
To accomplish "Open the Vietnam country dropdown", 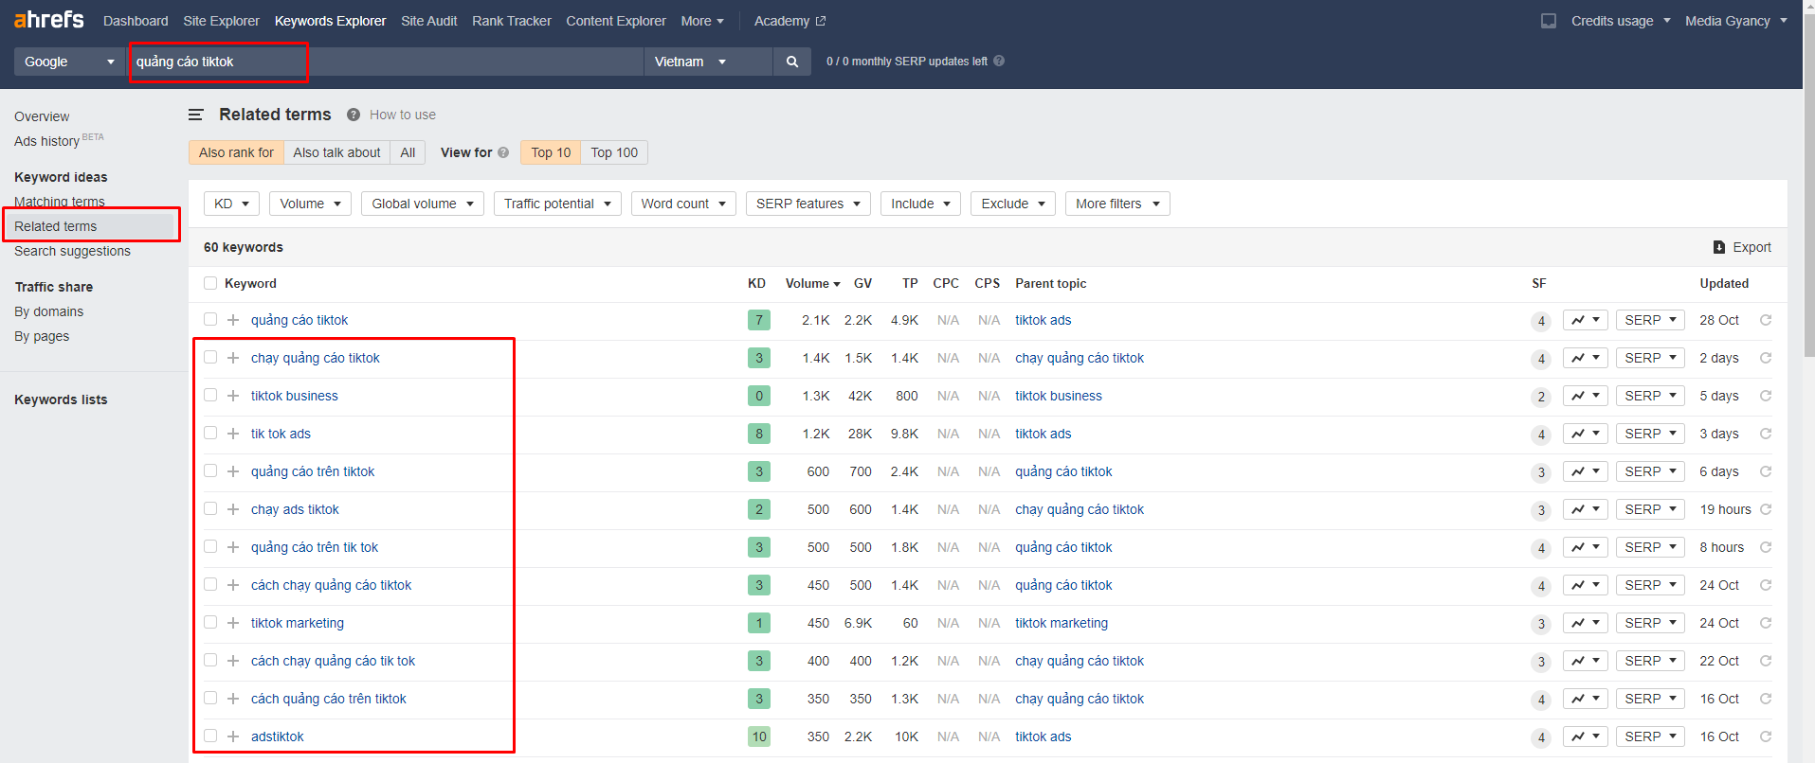I will [x=707, y=62].
